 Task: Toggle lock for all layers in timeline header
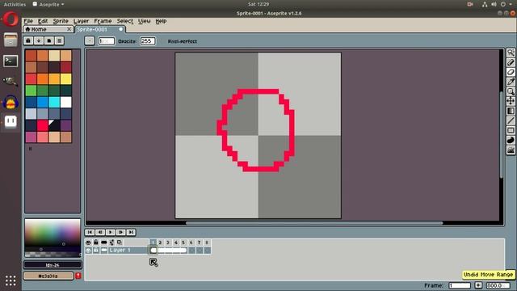tap(96, 242)
